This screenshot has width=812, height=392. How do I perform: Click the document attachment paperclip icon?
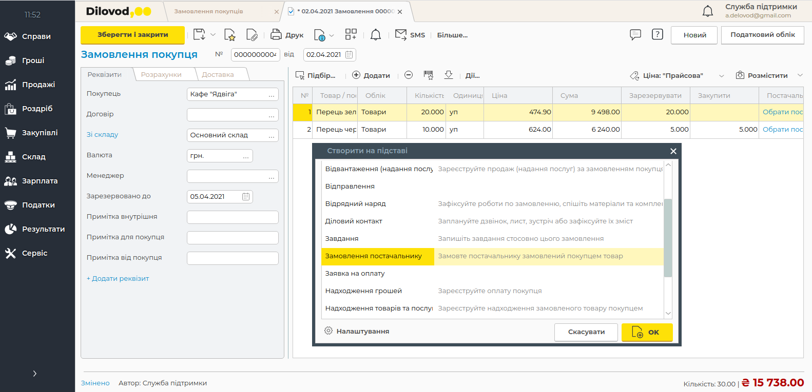pos(252,35)
